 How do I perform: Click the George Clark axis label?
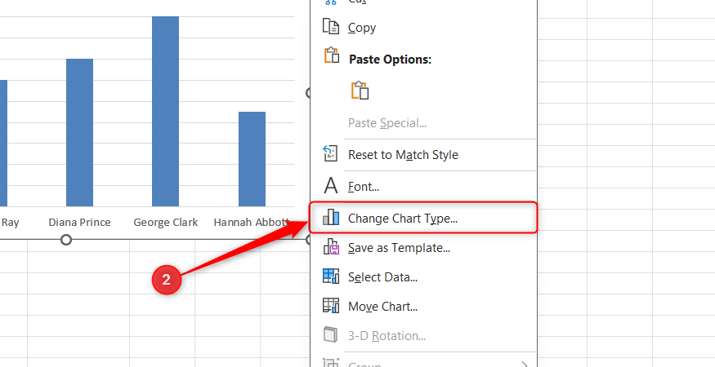pyautogui.click(x=166, y=222)
